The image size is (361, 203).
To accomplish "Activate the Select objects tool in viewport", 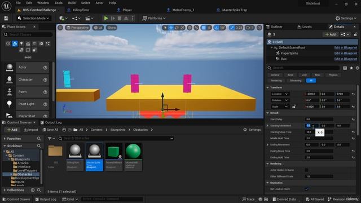I will pos(165,28).
